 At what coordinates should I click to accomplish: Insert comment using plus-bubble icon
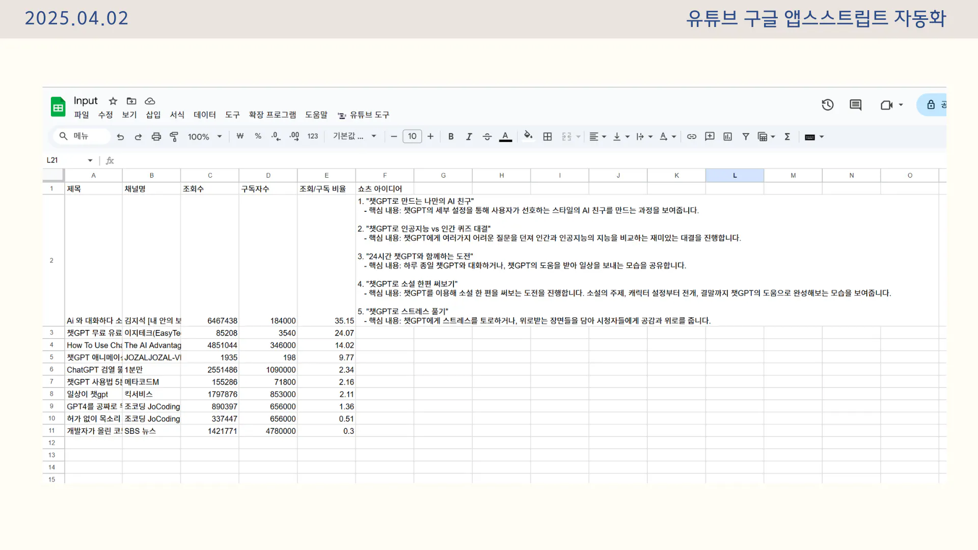[710, 136]
